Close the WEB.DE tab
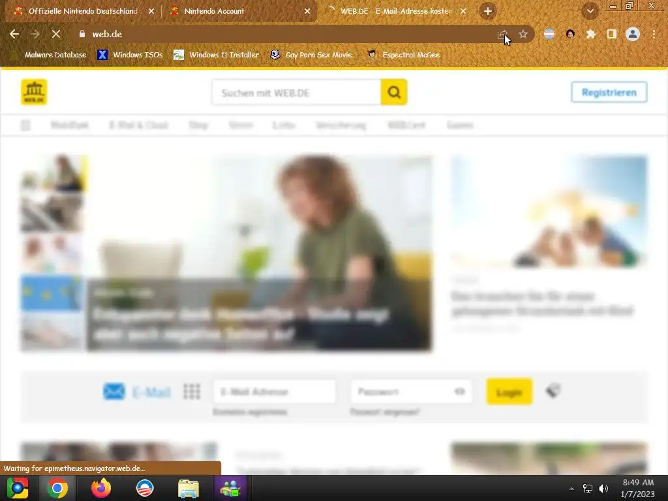668x501 pixels. pyautogui.click(x=463, y=12)
